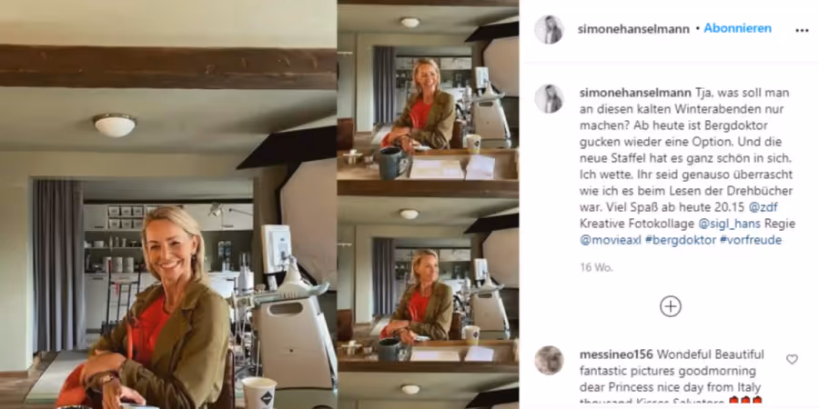Like the messineo156 comment with the heart
The image size is (819, 409).
(792, 359)
